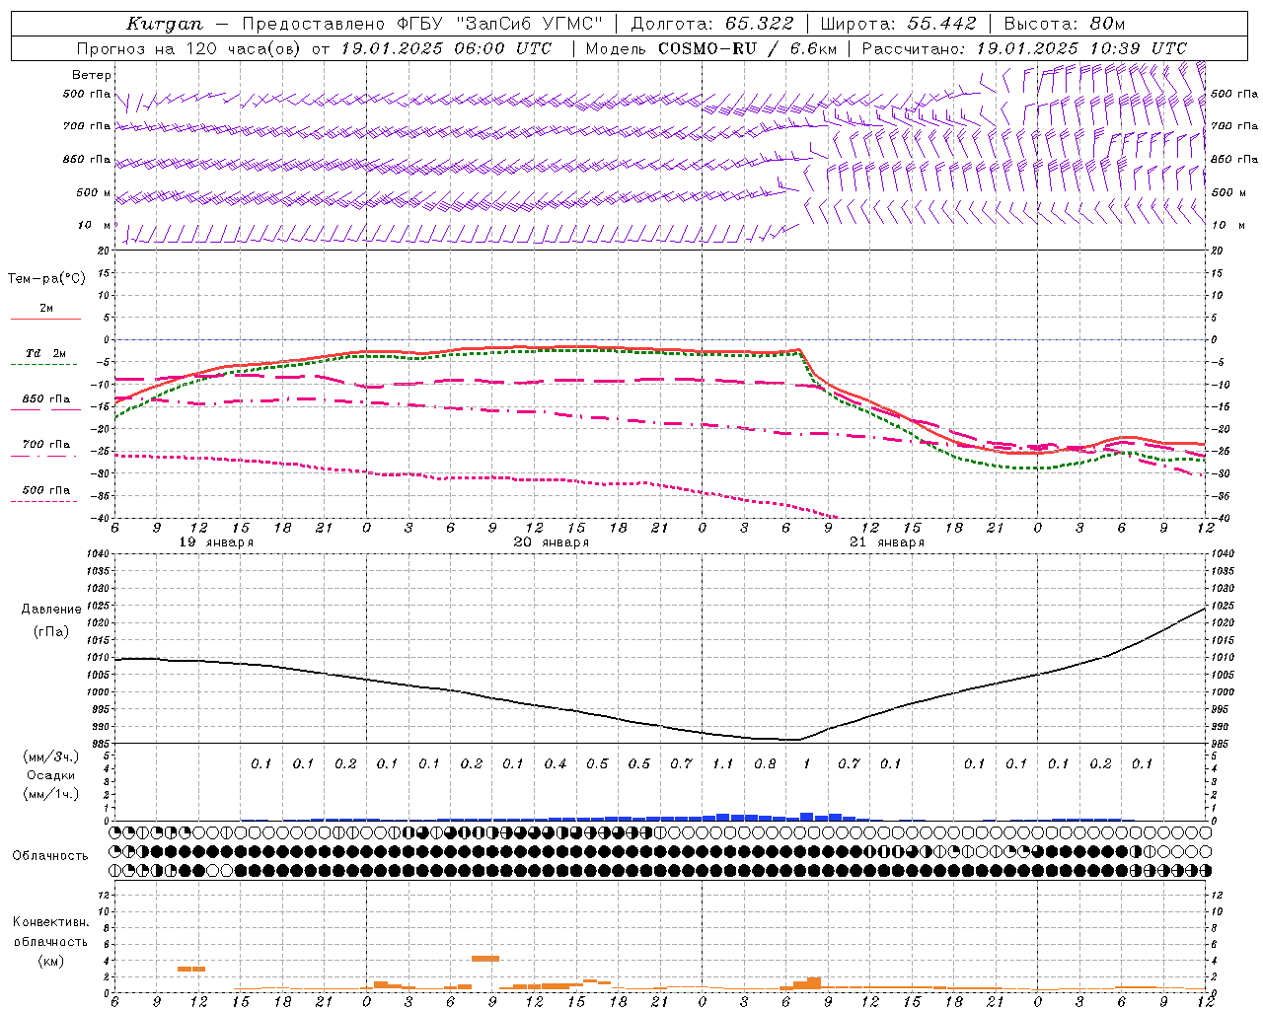Click the "20" value on the right temperature axis
Viewport: 1263px width, 1010px height.
1217,251
